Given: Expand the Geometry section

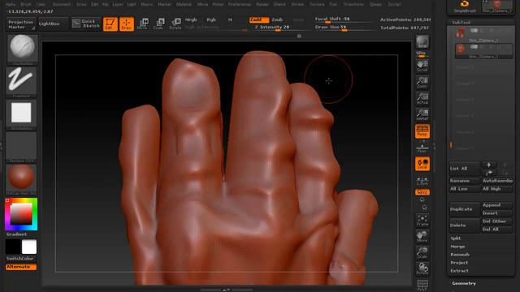Looking at the screenshot, I should click(x=464, y=283).
